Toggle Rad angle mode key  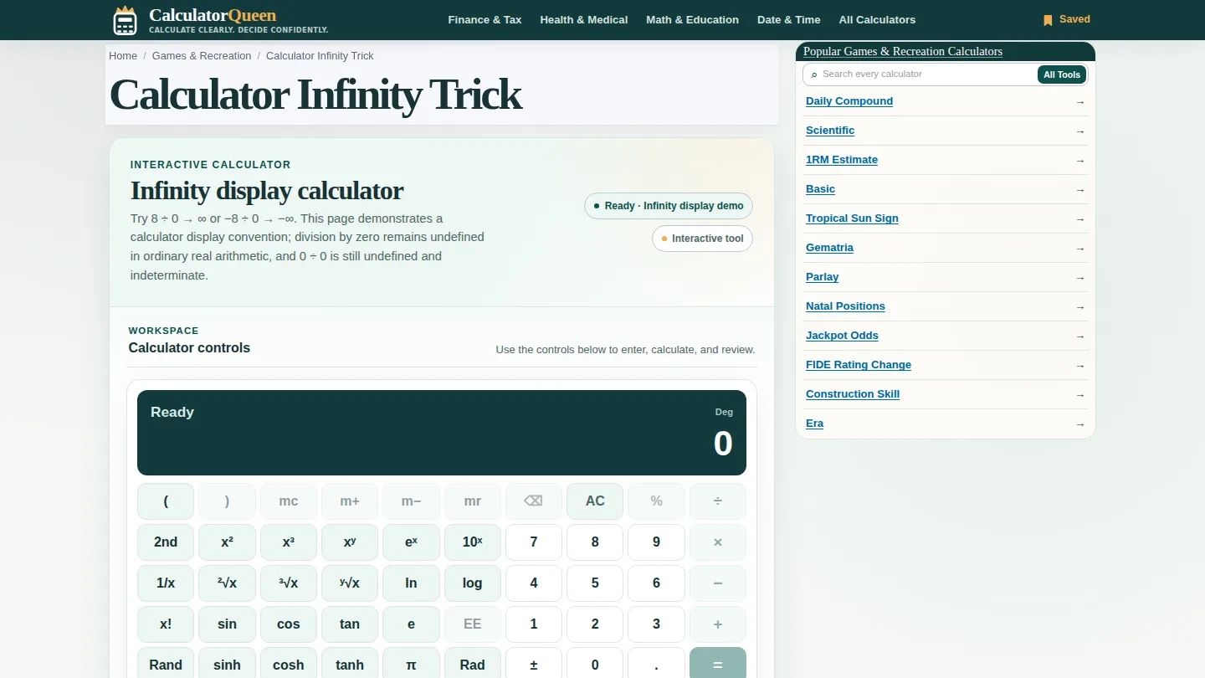point(472,663)
